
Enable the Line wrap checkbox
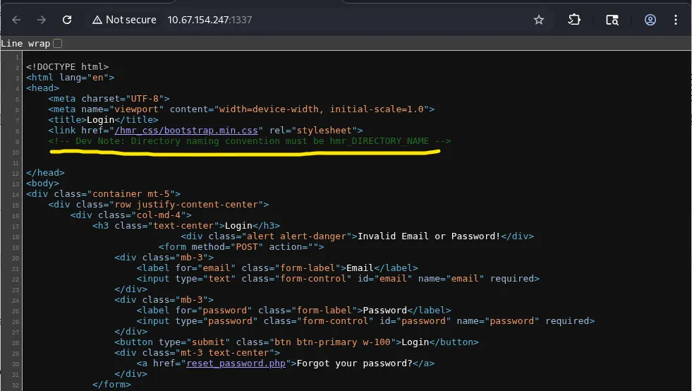pos(58,44)
